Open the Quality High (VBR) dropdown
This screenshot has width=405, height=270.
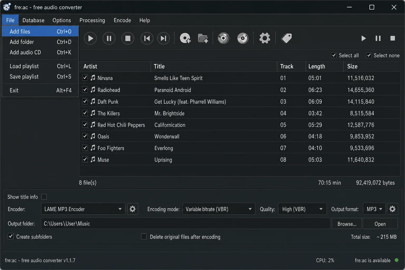302,209
